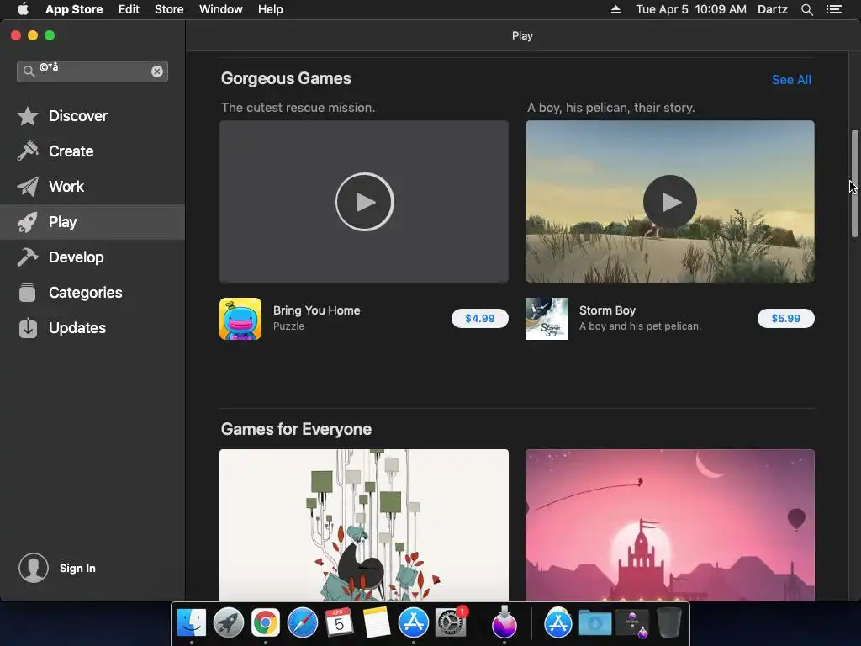Open Calendar showing 5 in the Dock
861x646 pixels.
tap(339, 623)
